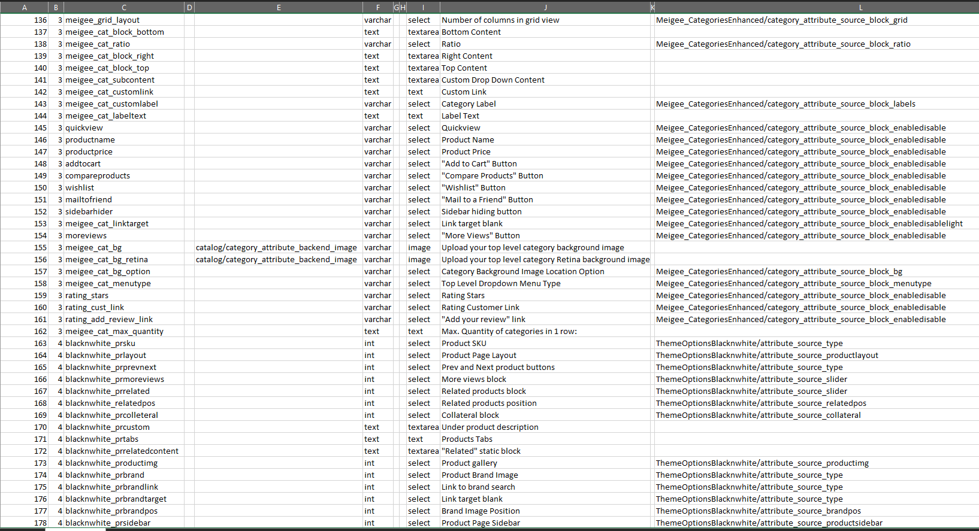Click source cell ending 'block_labels'
The image size is (979, 531).
click(x=817, y=104)
